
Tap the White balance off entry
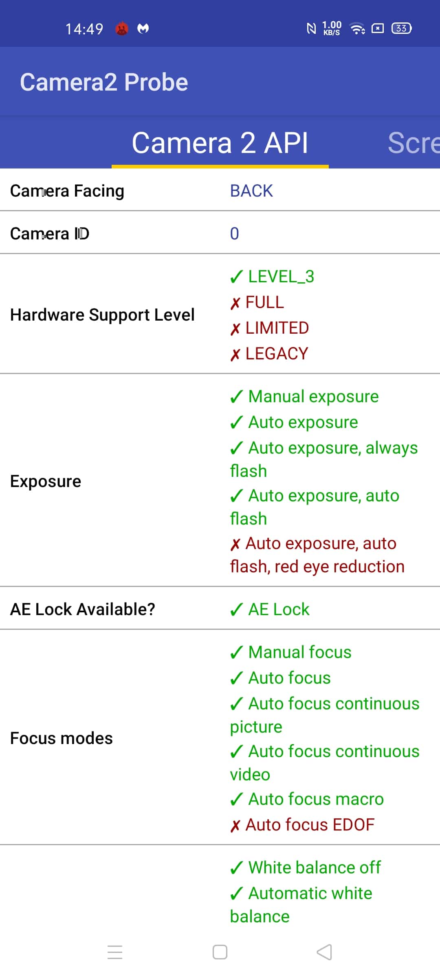point(306,867)
